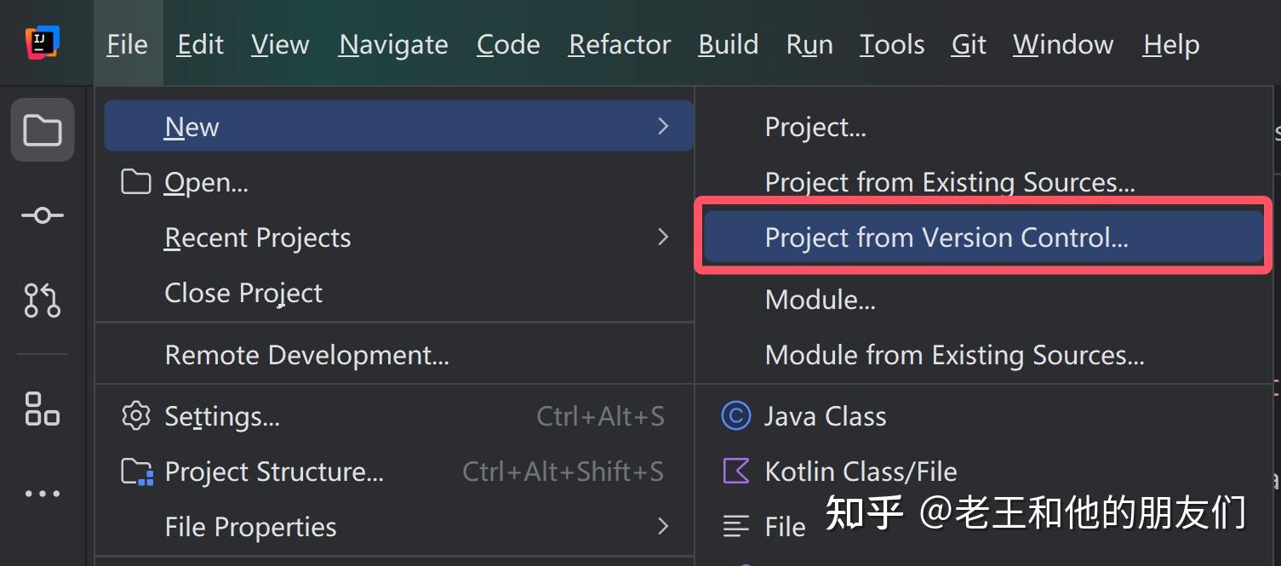
Task: Click Close Project menu entry
Action: [243, 293]
